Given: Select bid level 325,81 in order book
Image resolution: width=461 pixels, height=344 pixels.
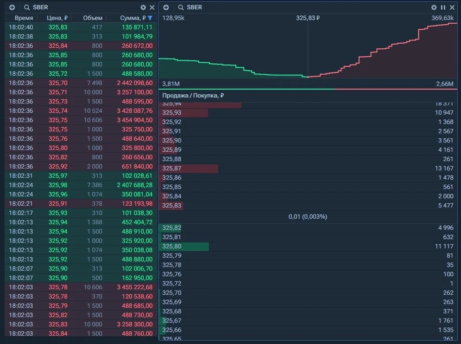Looking at the screenshot, I should (x=308, y=237).
